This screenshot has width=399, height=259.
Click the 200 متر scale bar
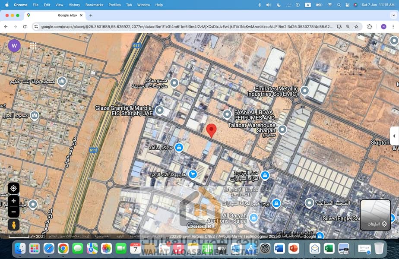(26, 237)
